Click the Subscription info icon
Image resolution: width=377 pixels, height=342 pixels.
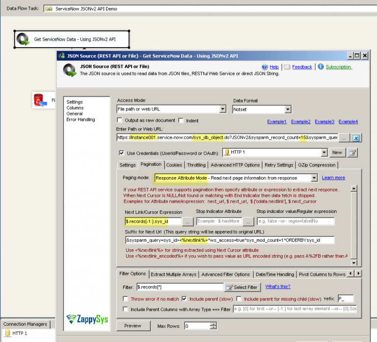321,67
